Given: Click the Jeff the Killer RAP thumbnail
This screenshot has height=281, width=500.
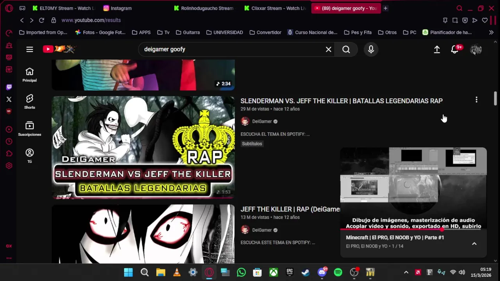Looking at the screenshot, I should tap(143, 234).
